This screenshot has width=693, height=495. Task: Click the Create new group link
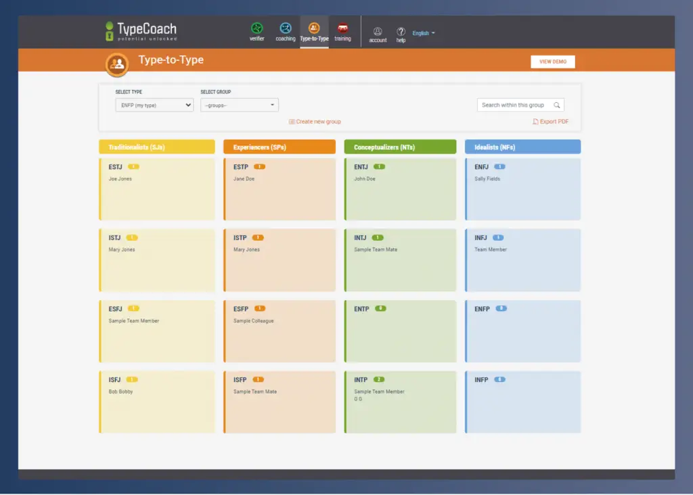(x=315, y=122)
